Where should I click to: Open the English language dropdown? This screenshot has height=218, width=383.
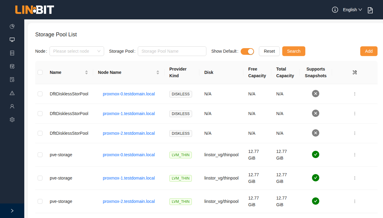352,10
